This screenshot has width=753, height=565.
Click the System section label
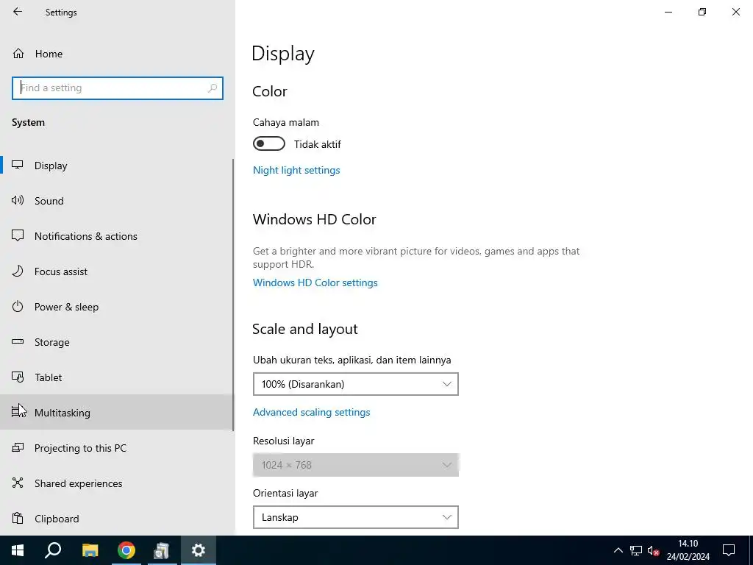click(x=29, y=123)
